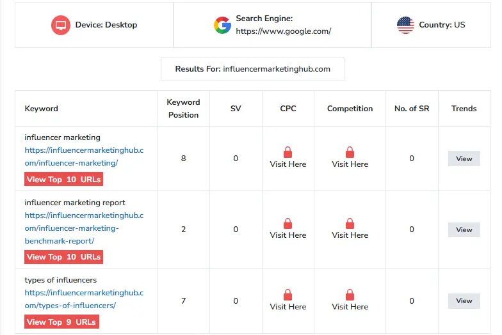Click Visit Here under CPC for influencer marketing
The width and height of the screenshot is (502, 335).
287,164
